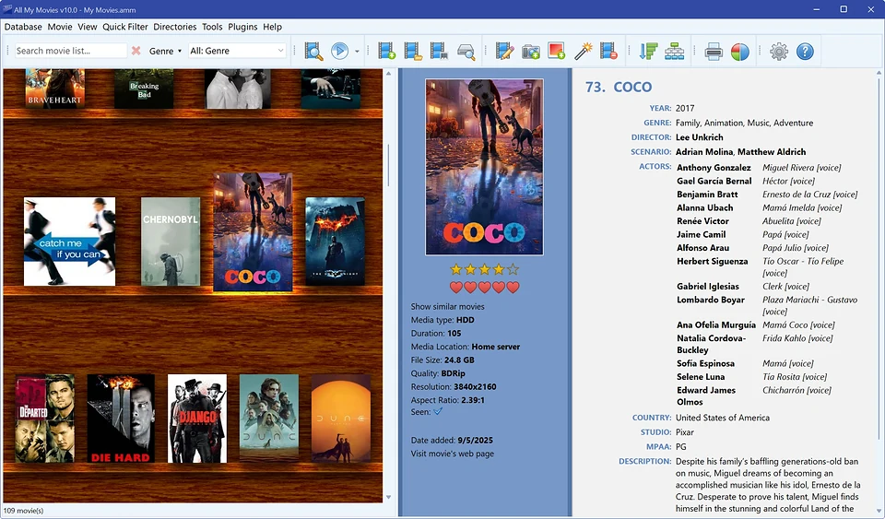Toggle the Seen checkmark
Viewport: 885px width, 519px height.
click(x=438, y=412)
